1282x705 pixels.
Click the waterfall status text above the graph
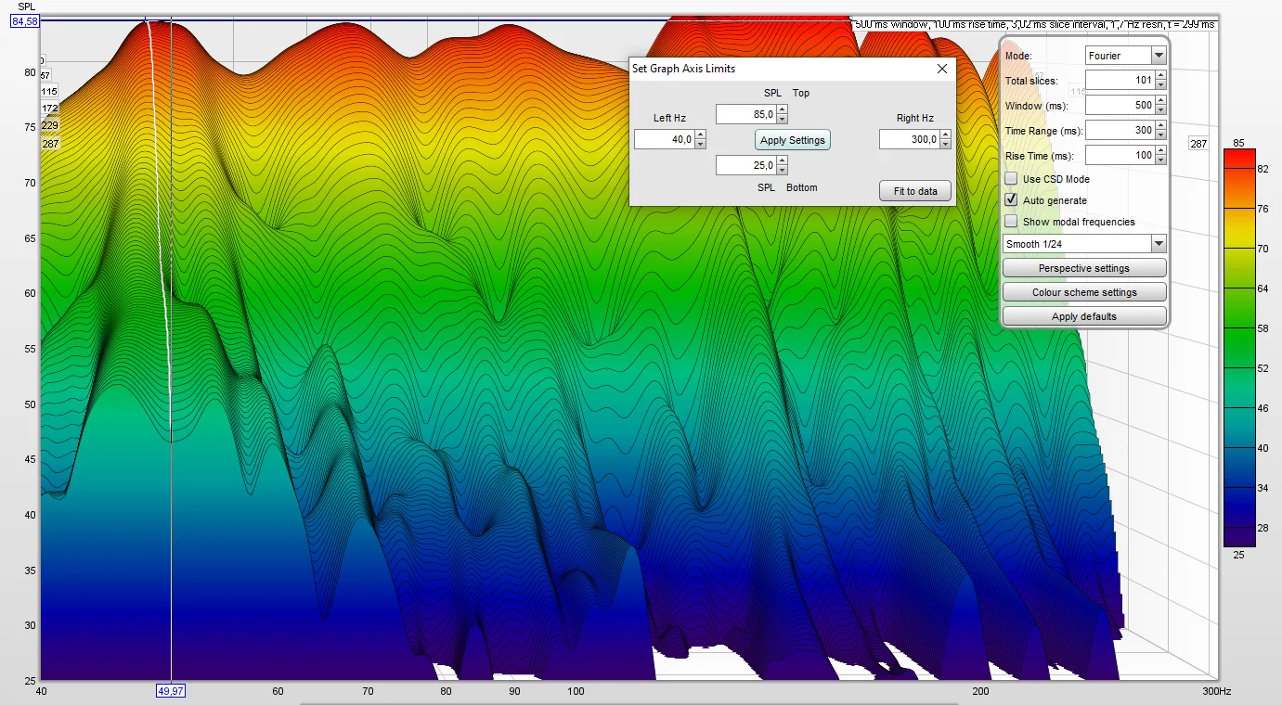coord(1034,24)
